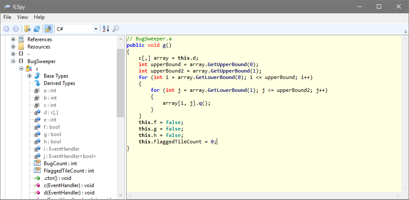
Task: Select the '.ctor() : void' constructor
Action: pos(58,178)
